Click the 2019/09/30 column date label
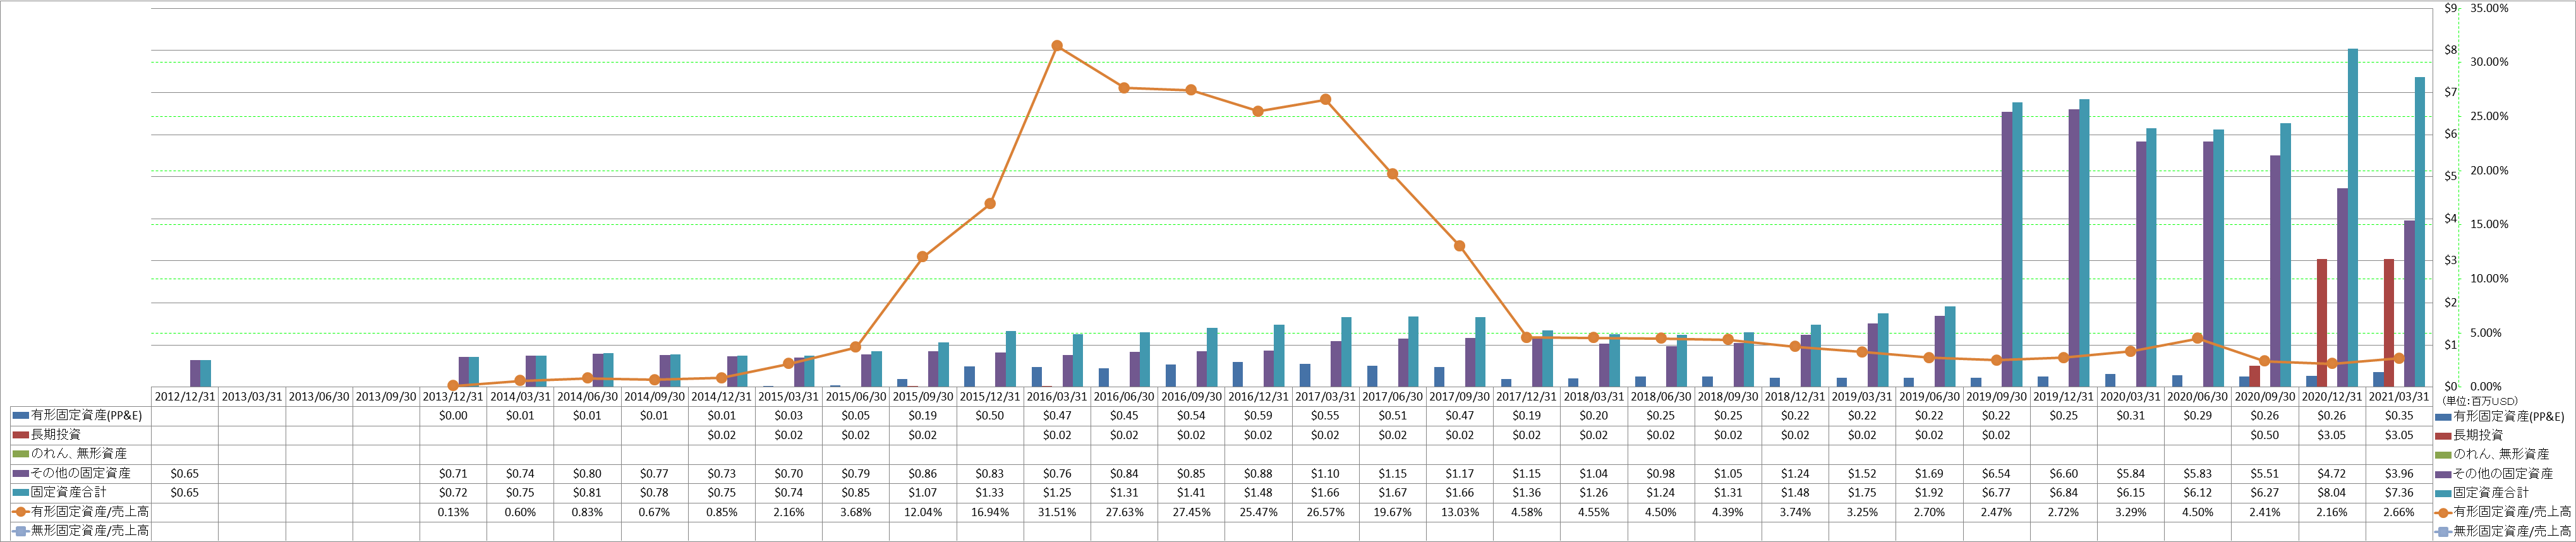Viewport: 2576px width, 542px height. point(1995,397)
